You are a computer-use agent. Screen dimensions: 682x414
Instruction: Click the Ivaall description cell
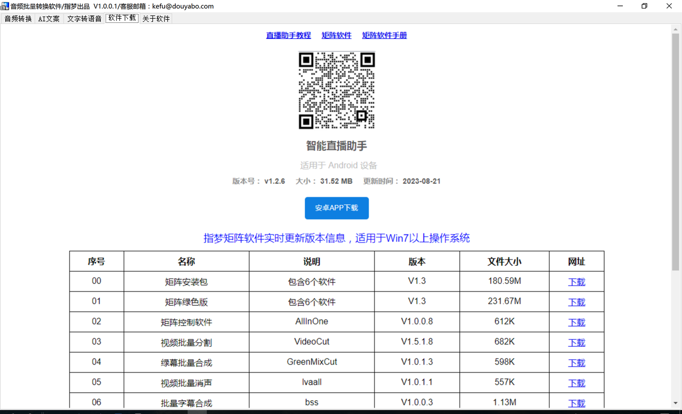click(312, 382)
